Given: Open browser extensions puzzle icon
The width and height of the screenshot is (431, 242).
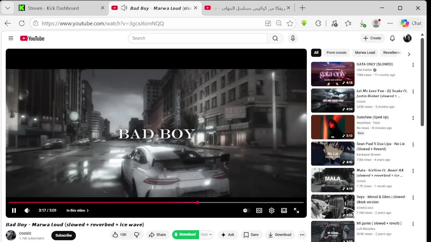Looking at the screenshot, I should [x=318, y=23].
